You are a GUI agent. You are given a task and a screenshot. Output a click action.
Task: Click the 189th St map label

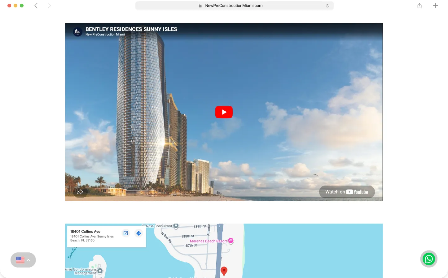tap(200, 226)
